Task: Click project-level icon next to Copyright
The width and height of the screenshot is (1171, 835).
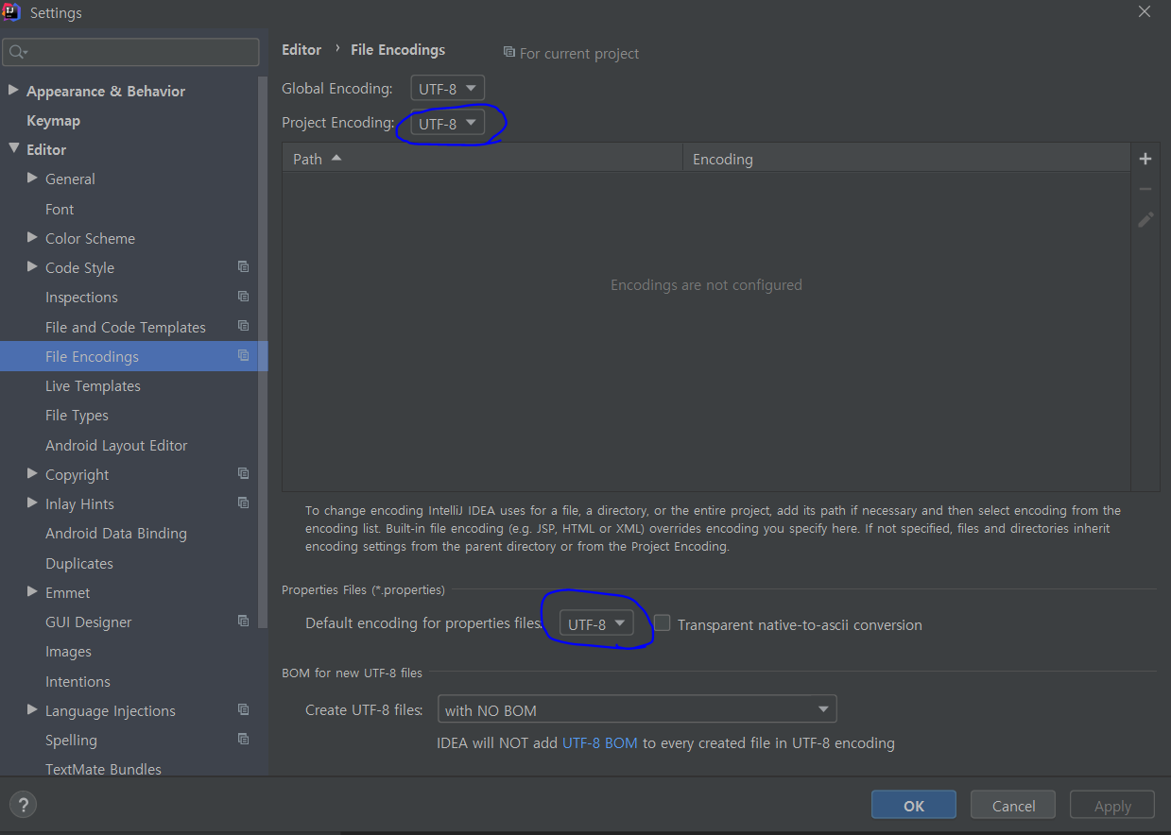Action: click(243, 473)
